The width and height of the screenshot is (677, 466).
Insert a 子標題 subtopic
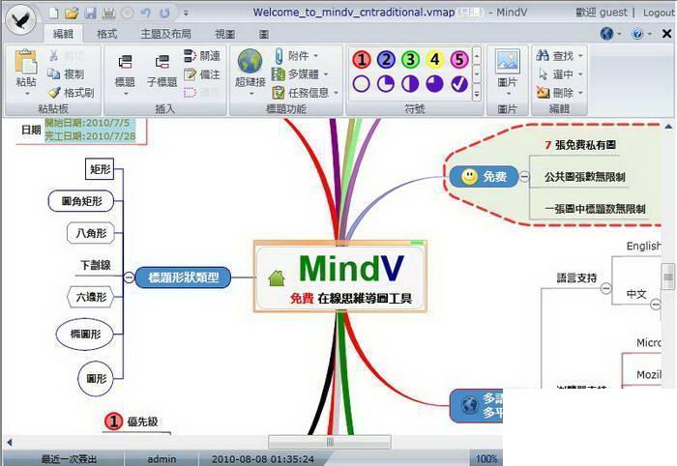(x=162, y=73)
